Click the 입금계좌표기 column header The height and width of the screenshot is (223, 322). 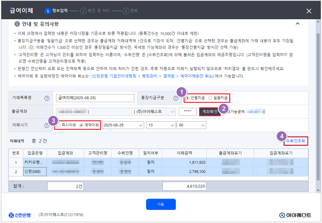pyautogui.click(x=281, y=153)
